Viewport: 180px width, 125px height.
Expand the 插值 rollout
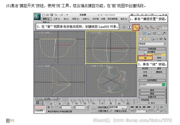click(152, 94)
